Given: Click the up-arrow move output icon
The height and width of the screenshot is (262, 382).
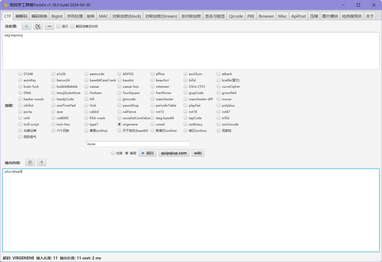Looking at the screenshot, I should [42, 163].
